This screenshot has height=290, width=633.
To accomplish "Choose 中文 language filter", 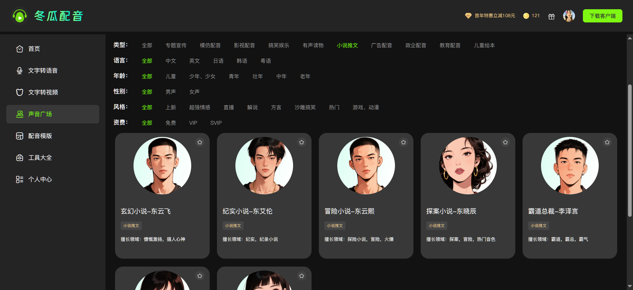I will [x=171, y=61].
